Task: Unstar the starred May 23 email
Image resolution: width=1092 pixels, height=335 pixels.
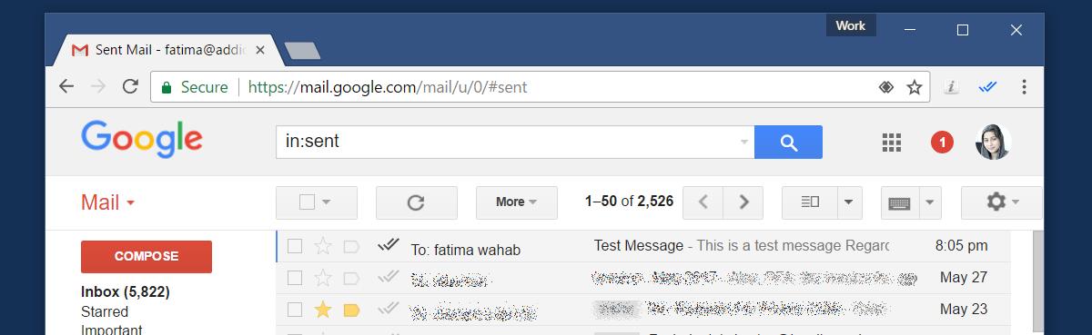Action: tap(323, 310)
